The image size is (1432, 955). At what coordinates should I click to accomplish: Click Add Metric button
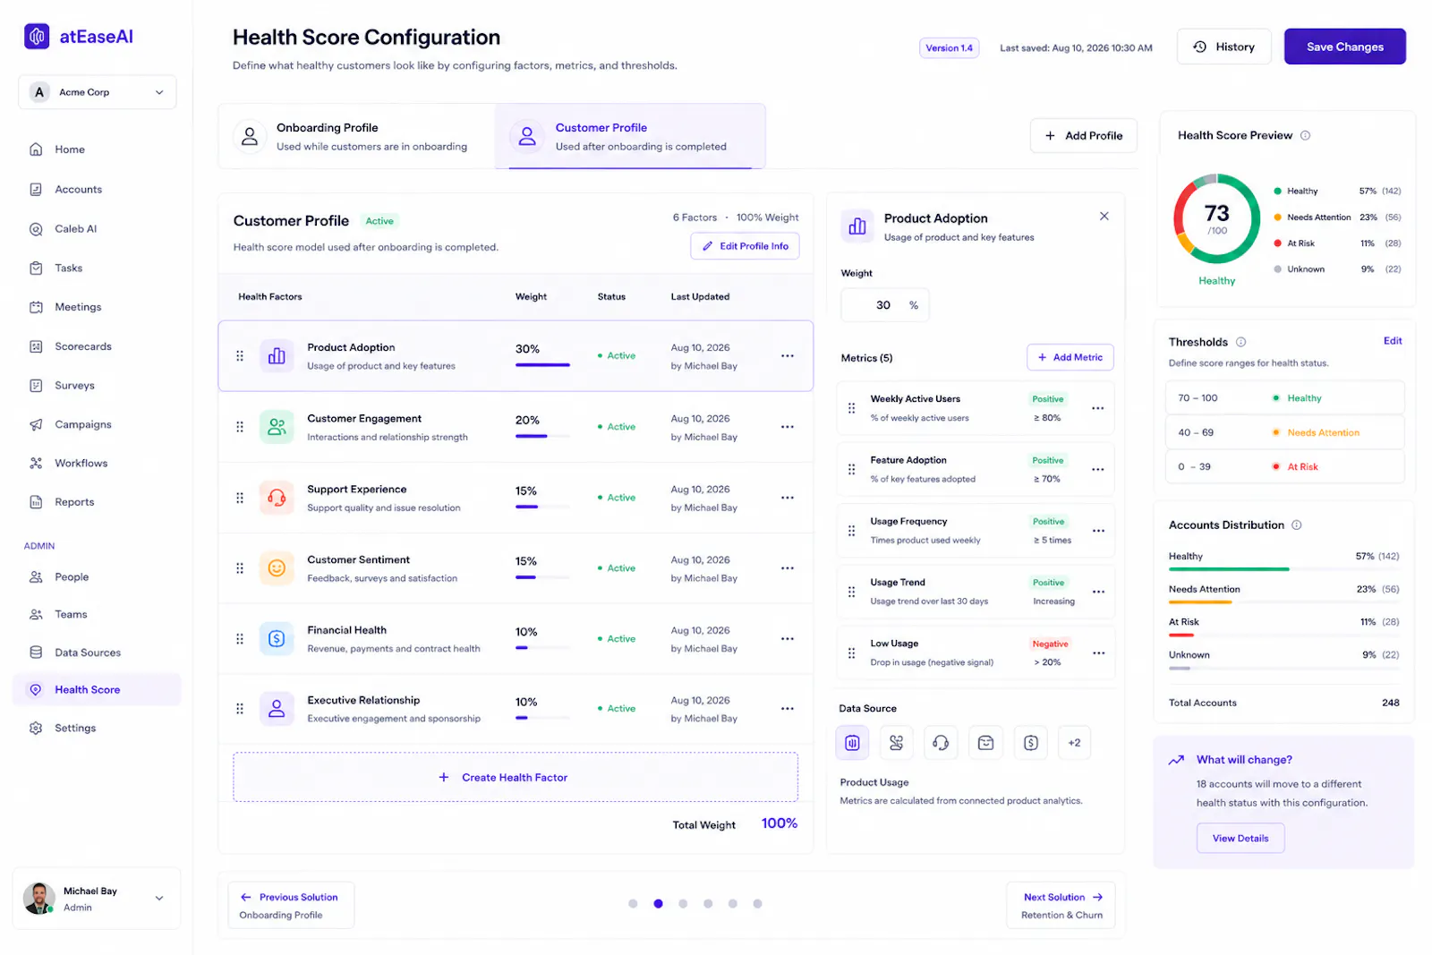point(1070,357)
